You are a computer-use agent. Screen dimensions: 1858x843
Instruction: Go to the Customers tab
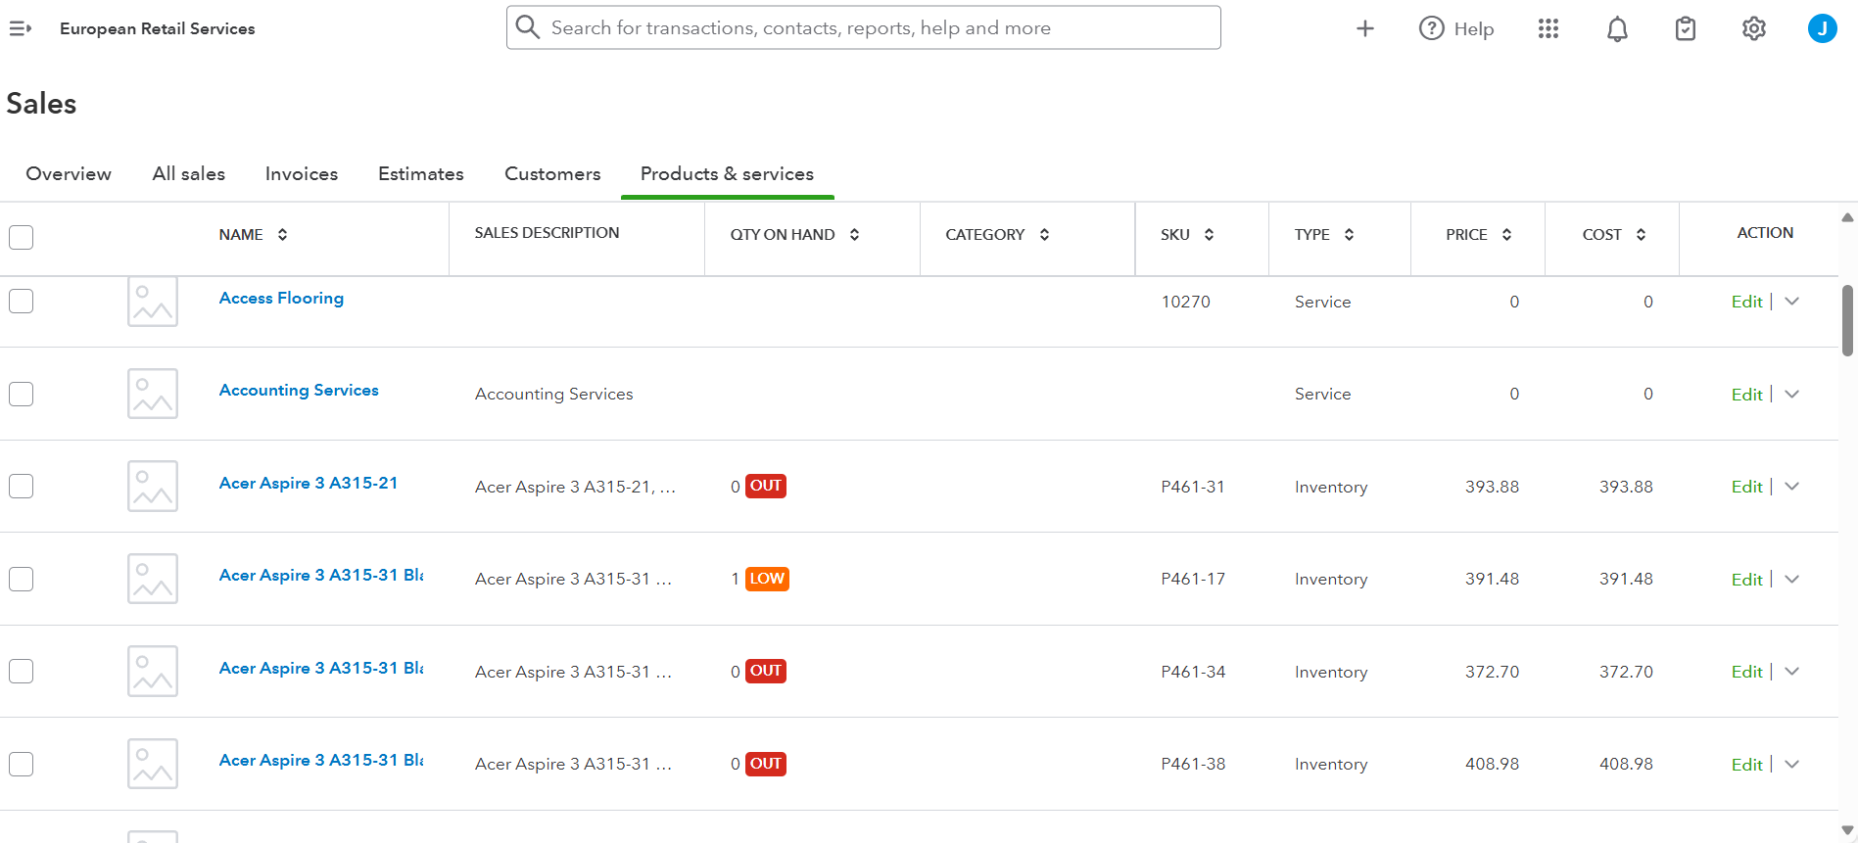552,173
